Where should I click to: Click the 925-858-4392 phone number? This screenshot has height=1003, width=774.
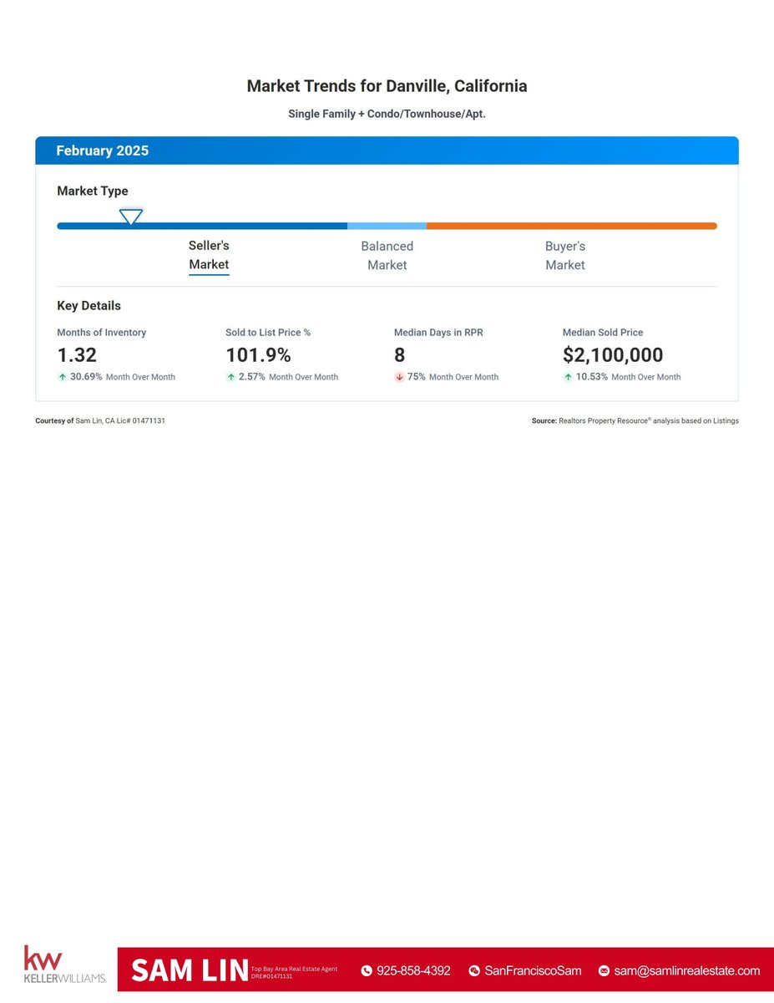point(414,970)
